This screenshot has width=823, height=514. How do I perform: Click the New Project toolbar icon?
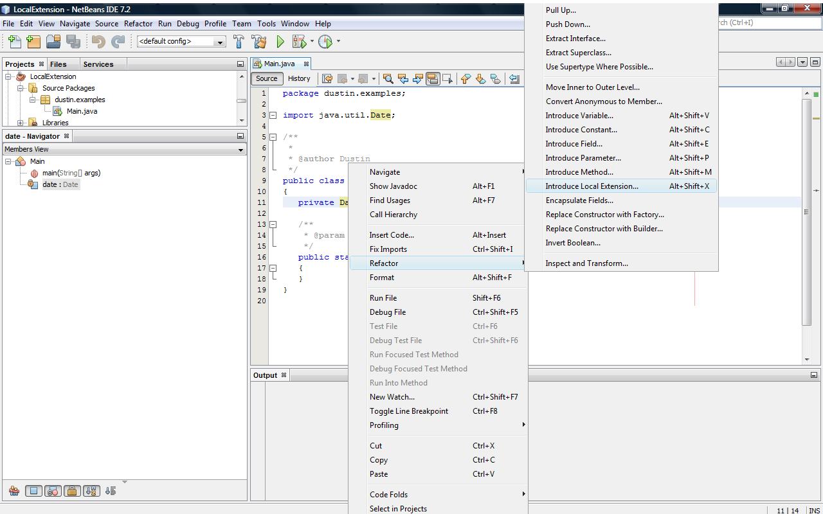[33, 42]
